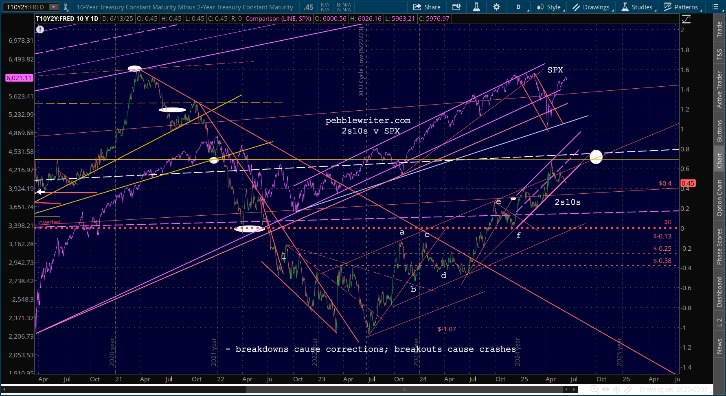726x396 pixels.
Task: Open the list/actions menu icon at top right
Action: (715, 7)
